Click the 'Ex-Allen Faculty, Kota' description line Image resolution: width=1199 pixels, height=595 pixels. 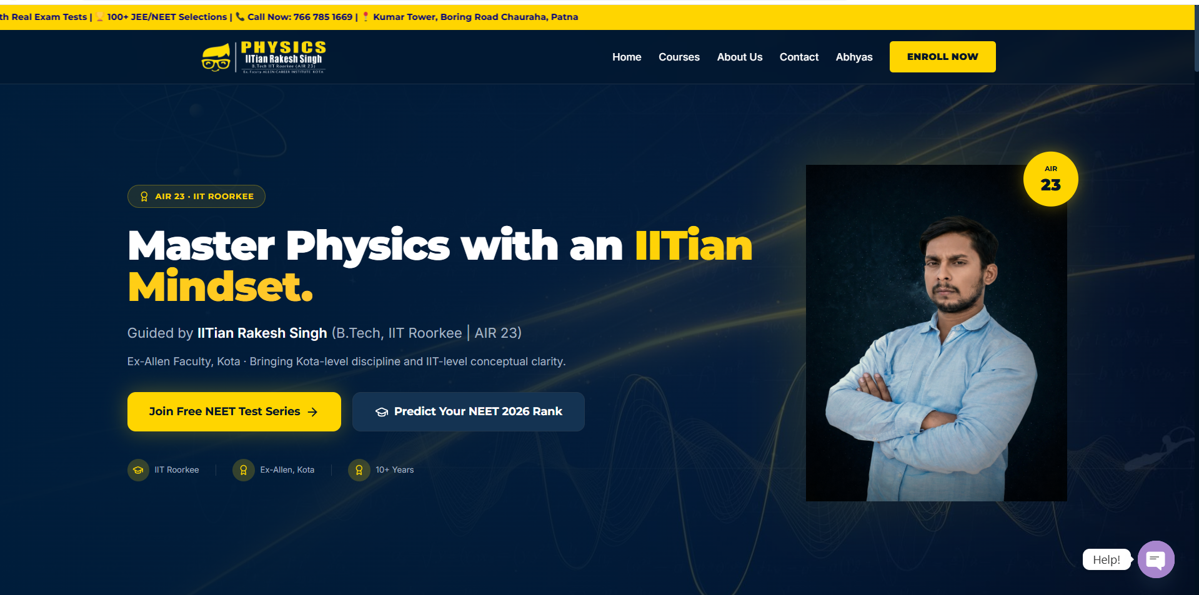[347, 361]
